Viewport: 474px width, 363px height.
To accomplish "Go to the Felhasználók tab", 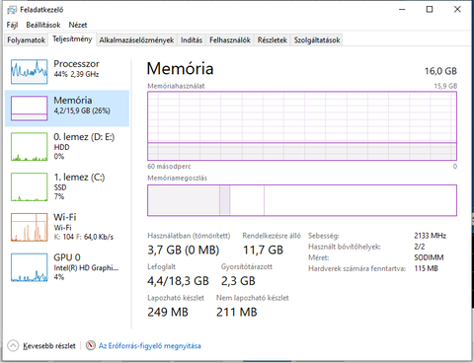I will (230, 40).
